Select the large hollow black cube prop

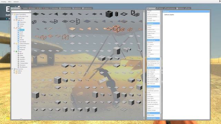(109, 14)
